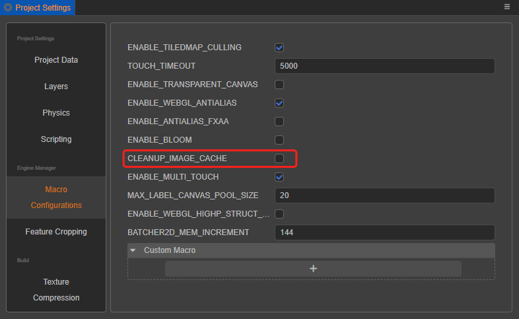Viewport: 519px width, 319px height.
Task: Toggle ENABLE_WEBGL_HIGHP_STRUCT checkbox
Action: 279,214
